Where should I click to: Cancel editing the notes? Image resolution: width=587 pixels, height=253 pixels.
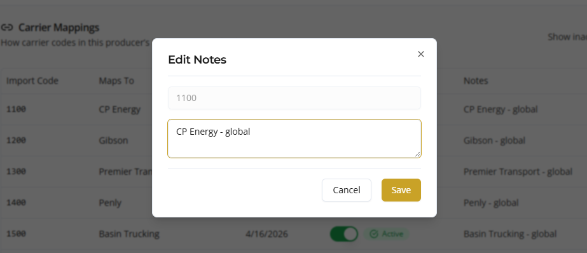click(346, 190)
